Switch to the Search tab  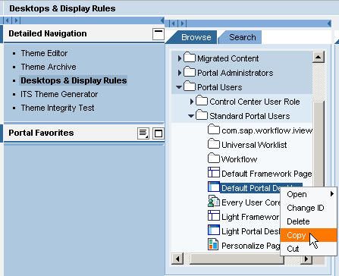(x=243, y=37)
